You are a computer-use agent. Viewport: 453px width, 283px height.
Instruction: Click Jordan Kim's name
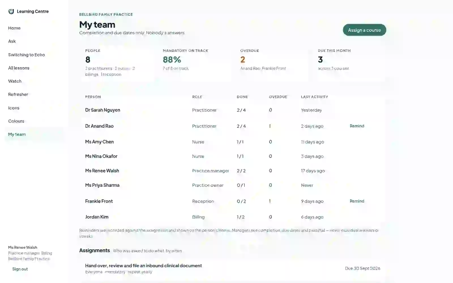click(x=97, y=217)
